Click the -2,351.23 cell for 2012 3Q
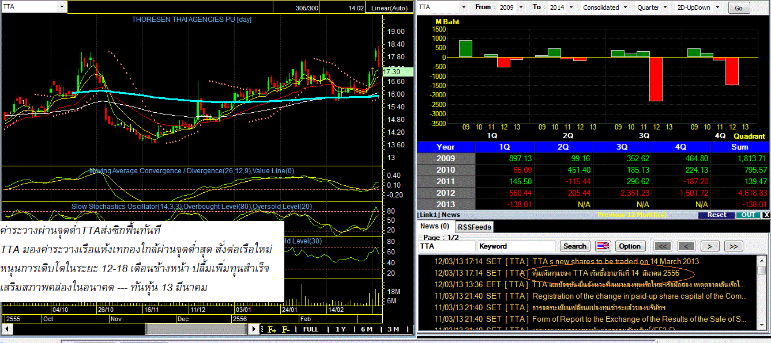 tap(622, 193)
